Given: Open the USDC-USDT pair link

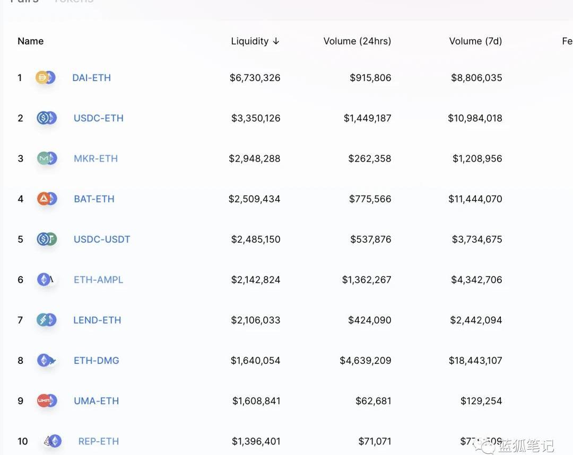Looking at the screenshot, I should coord(102,239).
